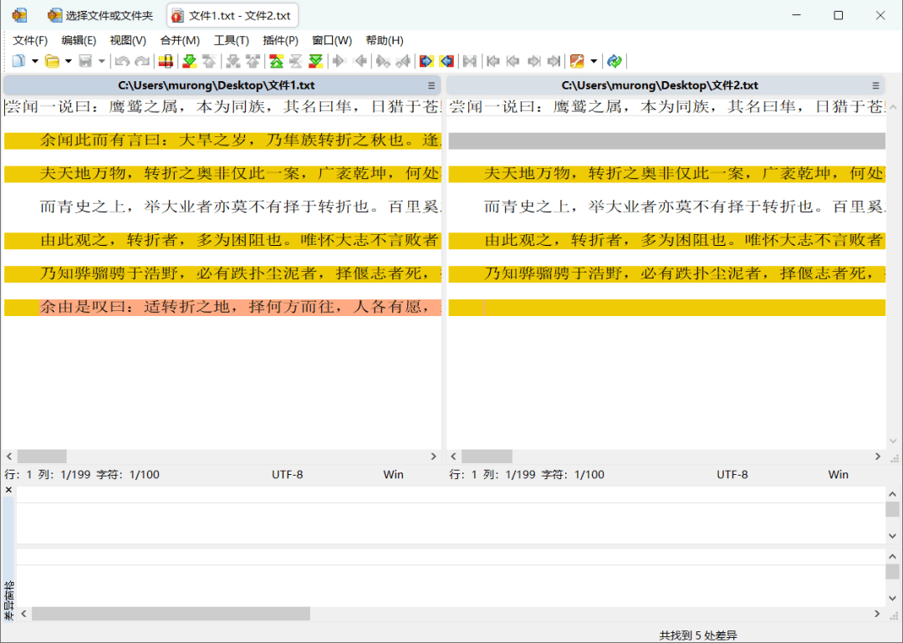Click the gray empty difference line in the right pane
This screenshot has width=903, height=643.
click(x=667, y=140)
